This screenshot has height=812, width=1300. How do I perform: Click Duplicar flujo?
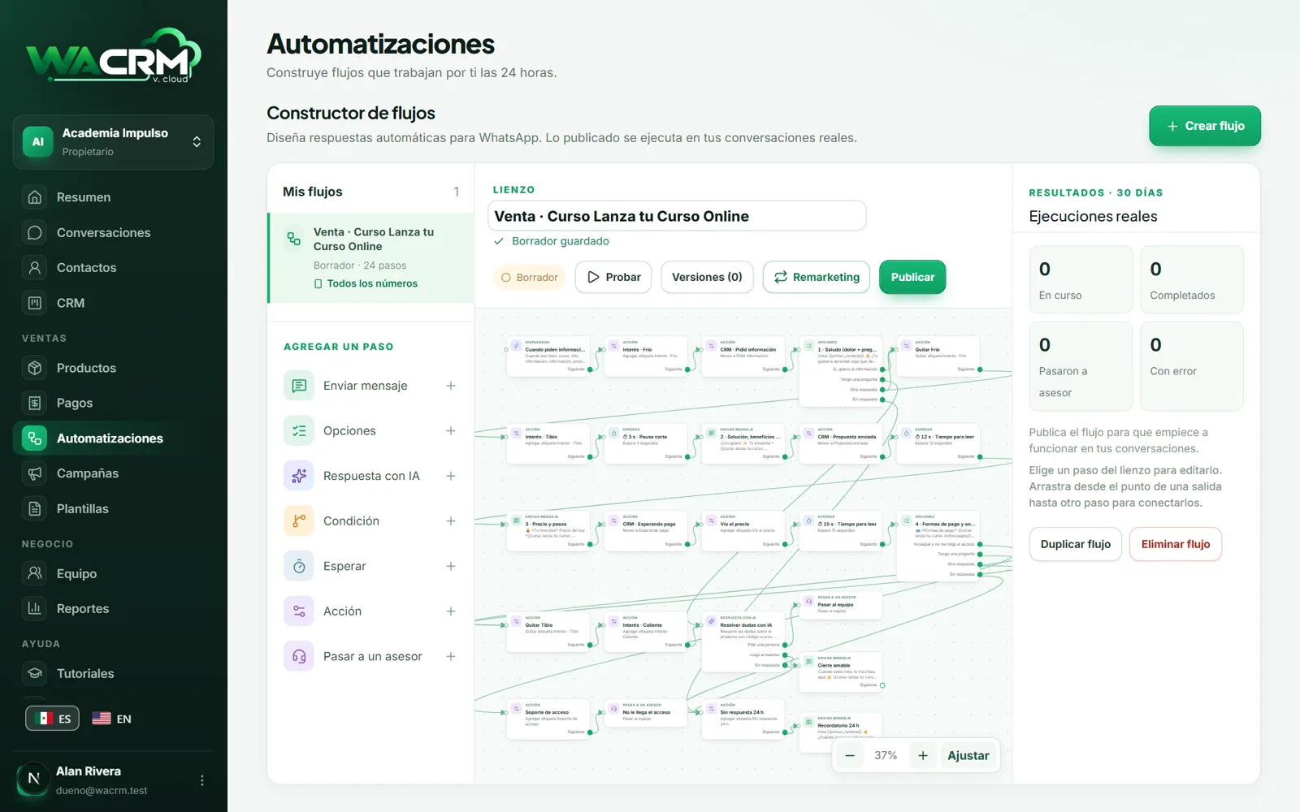pos(1076,544)
